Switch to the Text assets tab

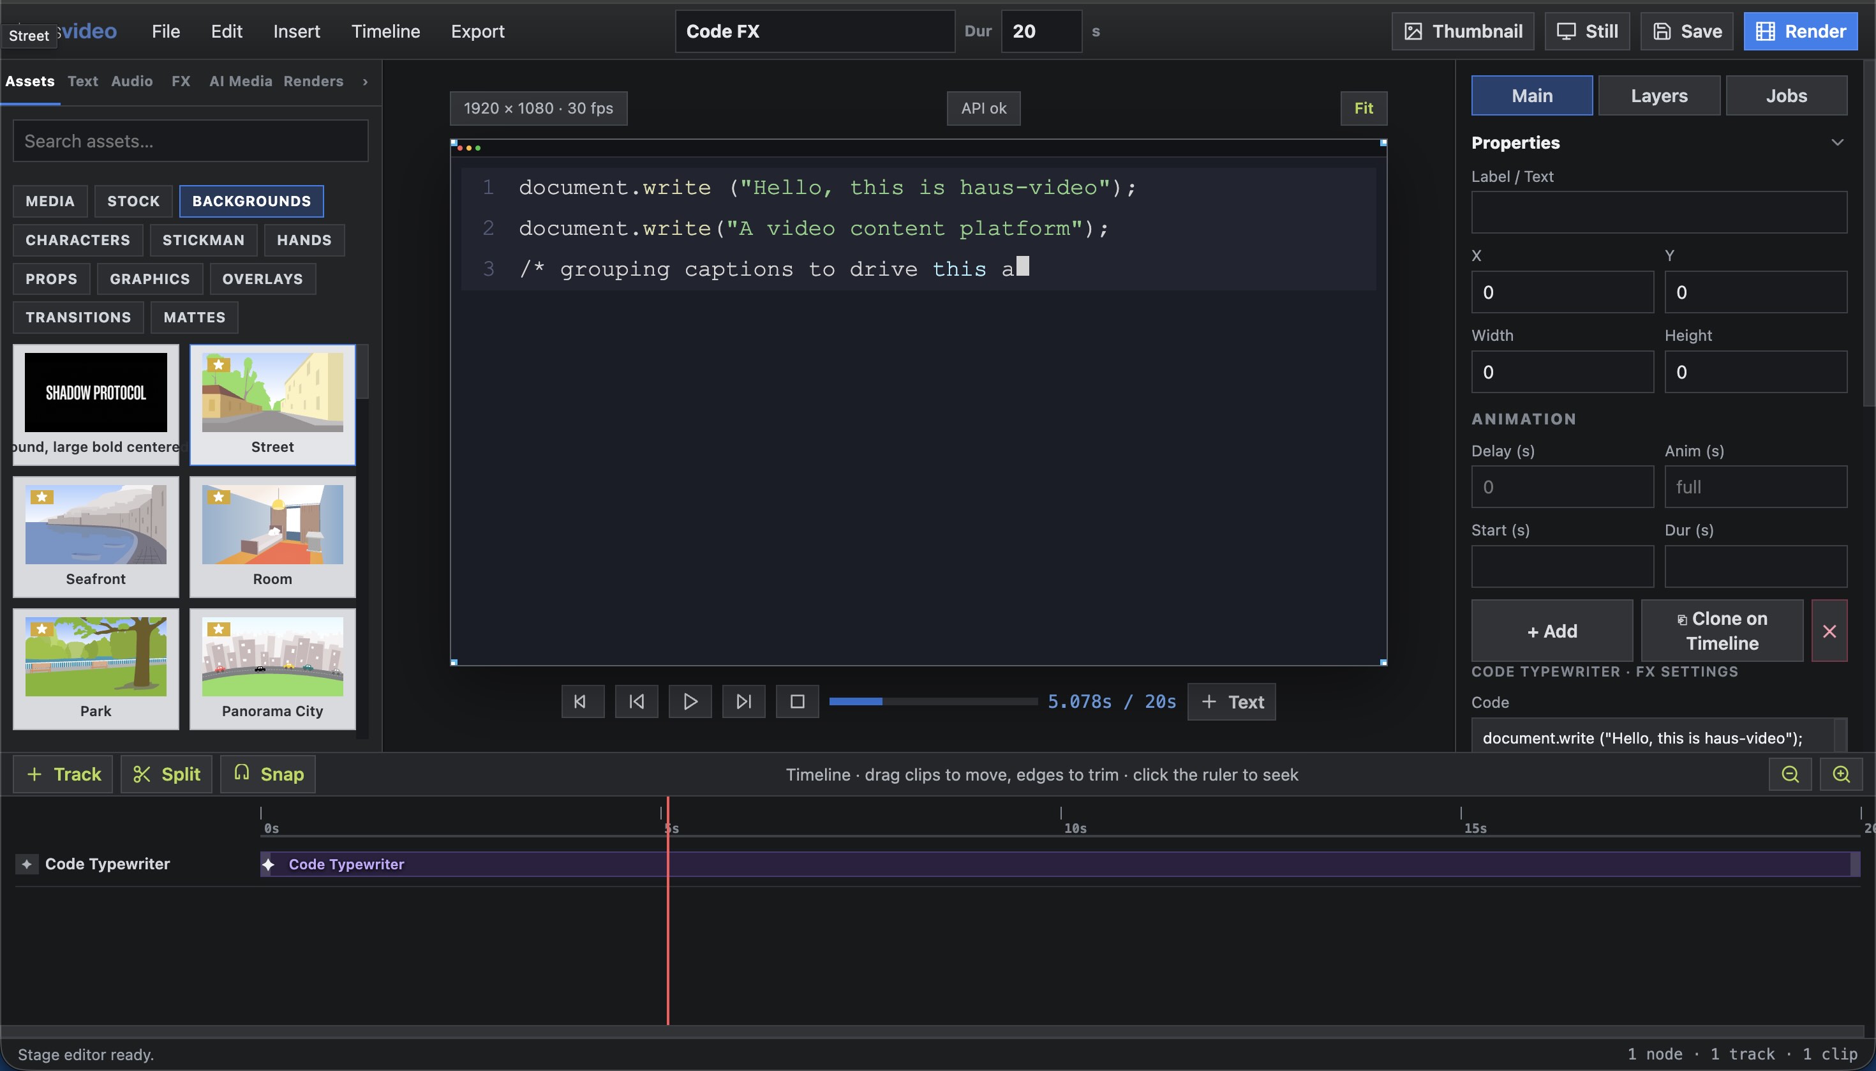coord(82,82)
